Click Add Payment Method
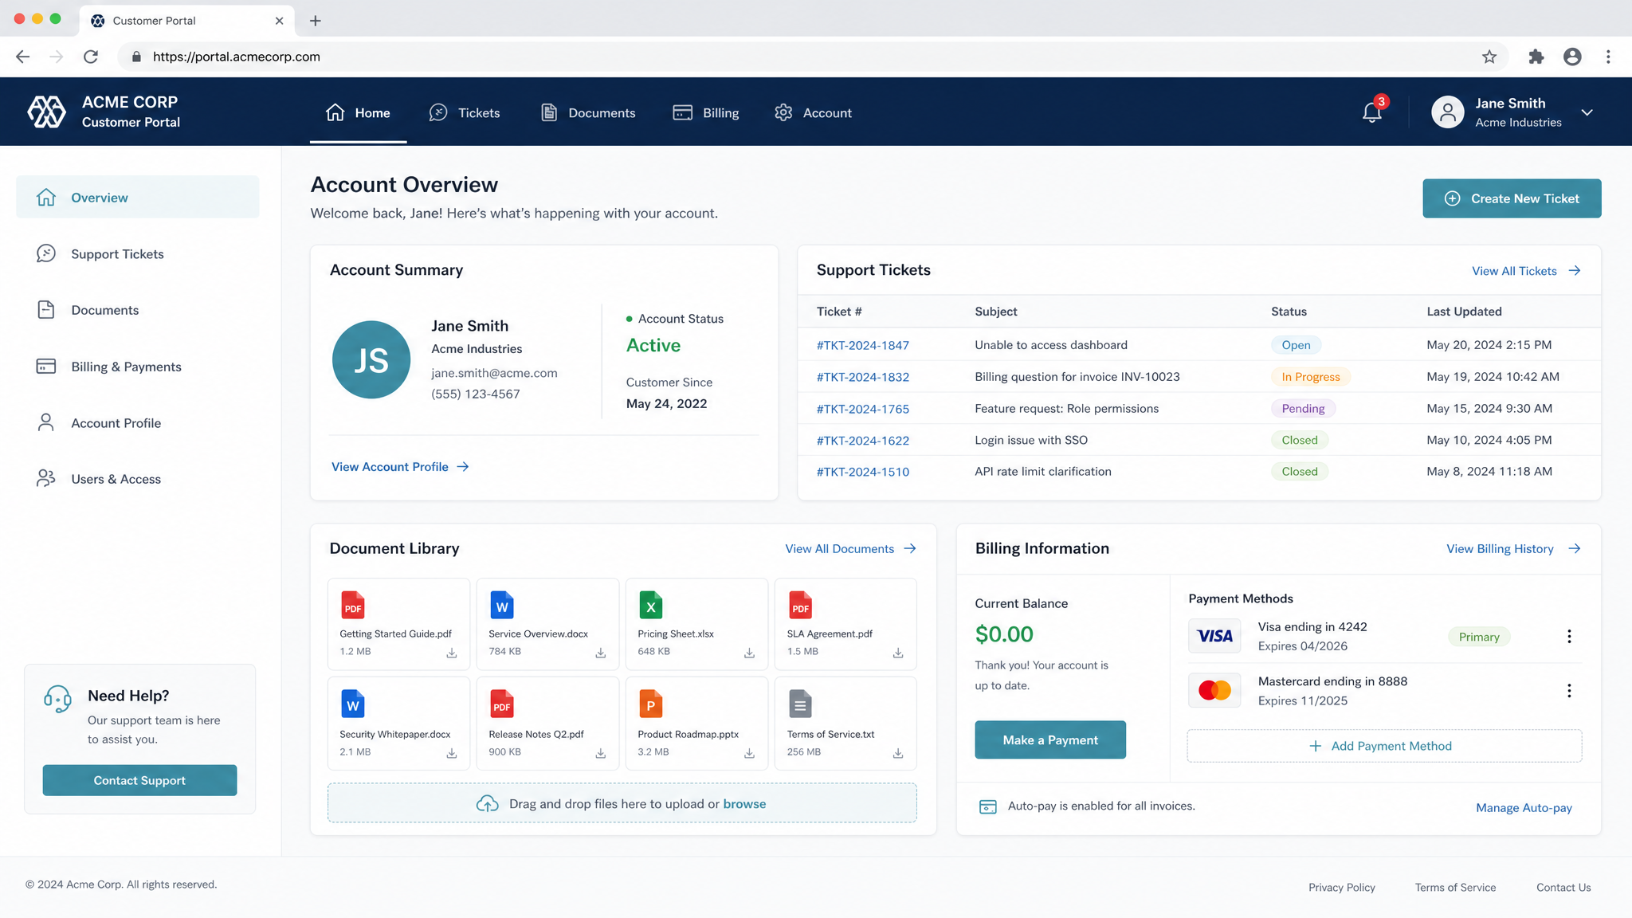 tap(1384, 746)
